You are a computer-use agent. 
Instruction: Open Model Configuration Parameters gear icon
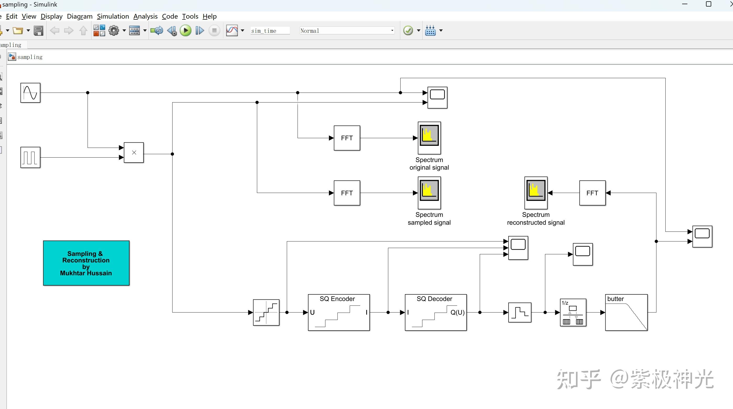115,30
